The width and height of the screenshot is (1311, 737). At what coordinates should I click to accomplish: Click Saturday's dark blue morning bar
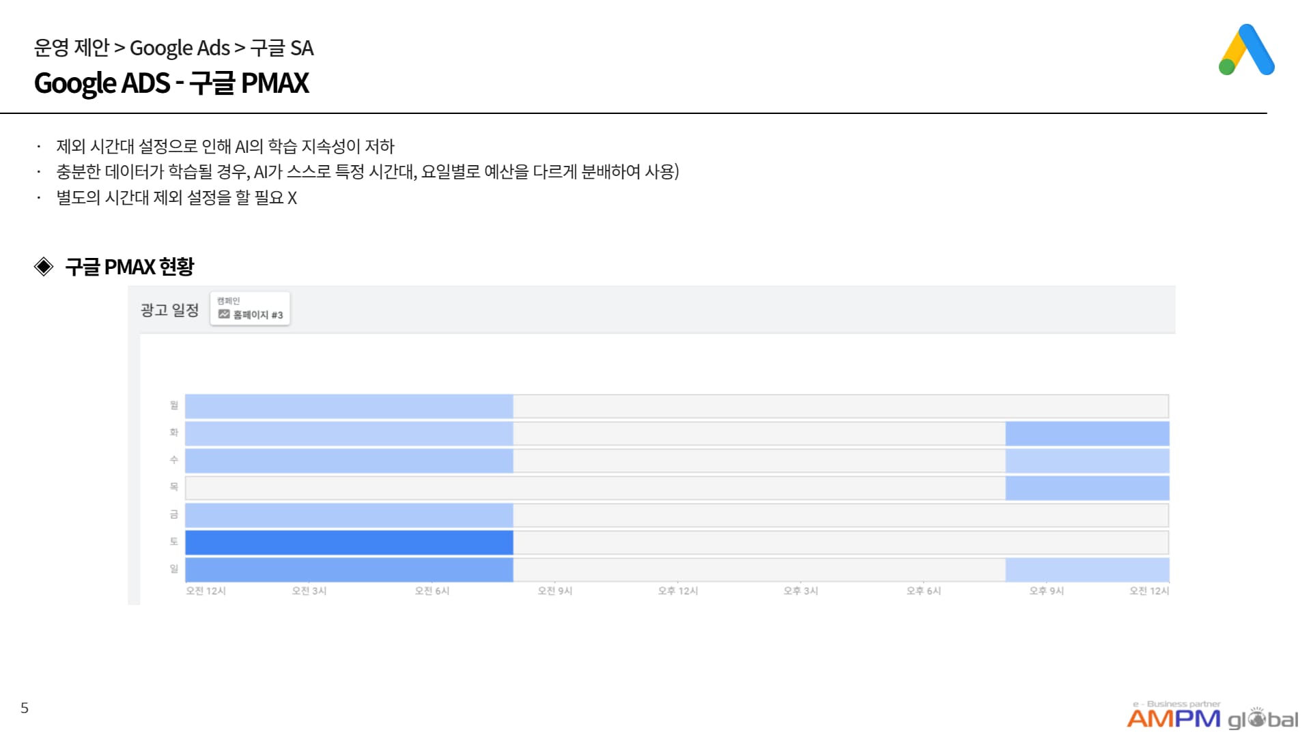coord(349,543)
